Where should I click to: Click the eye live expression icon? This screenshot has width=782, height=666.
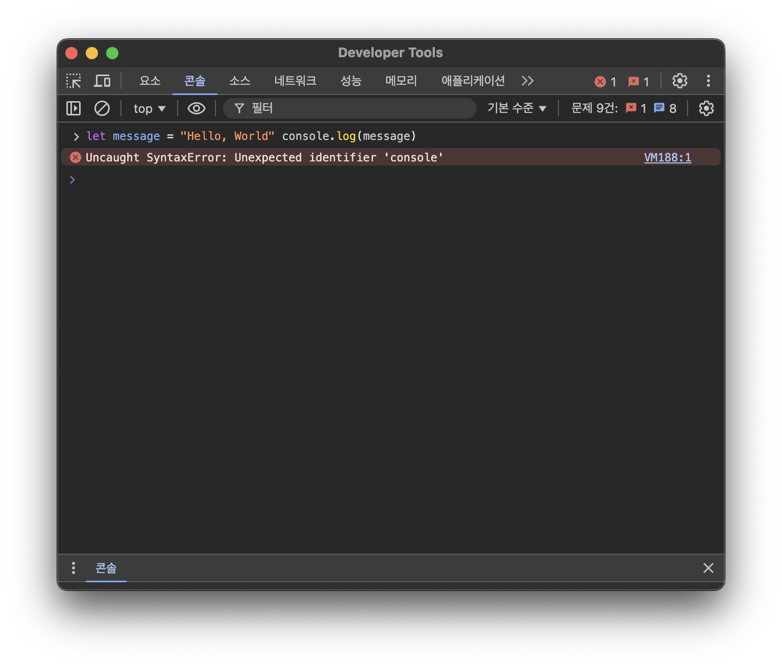pyautogui.click(x=197, y=108)
